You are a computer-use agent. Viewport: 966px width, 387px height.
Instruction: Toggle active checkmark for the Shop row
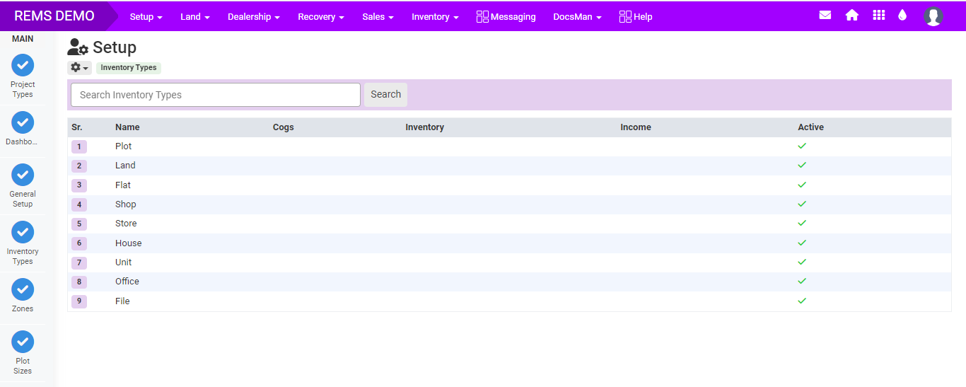tap(801, 204)
